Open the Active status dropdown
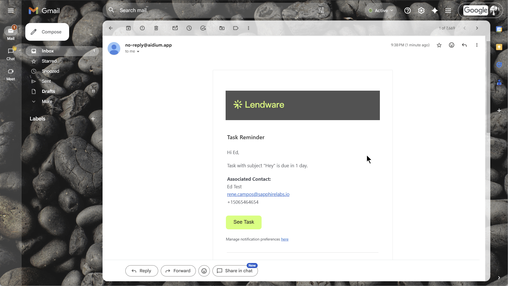508x286 pixels. pyautogui.click(x=380, y=10)
